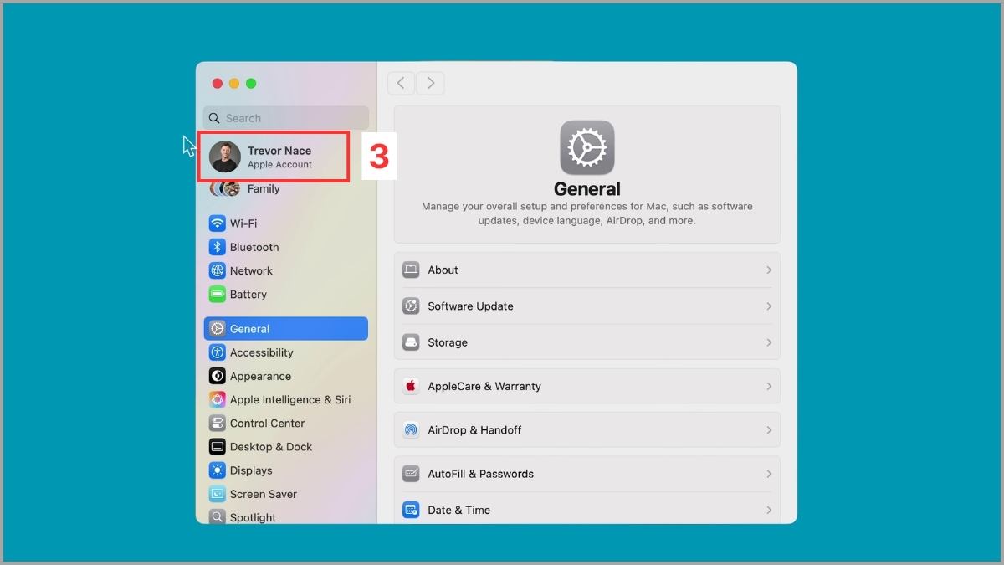Click the "Desktop & Dock" label
Screen dimensions: 1004x565
pyautogui.click(x=271, y=447)
